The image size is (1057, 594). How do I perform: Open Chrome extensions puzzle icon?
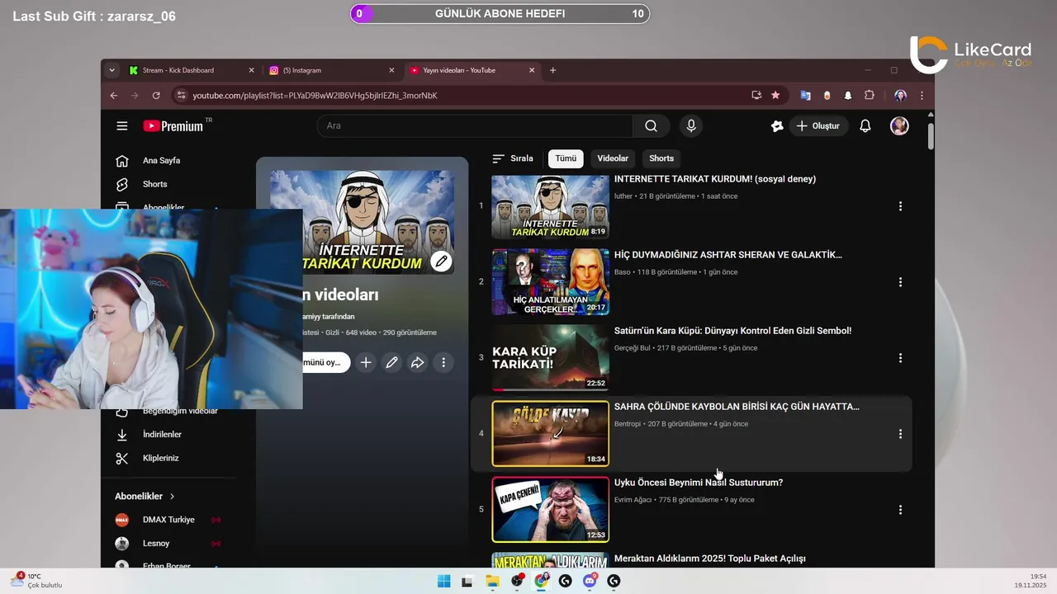[x=869, y=96]
